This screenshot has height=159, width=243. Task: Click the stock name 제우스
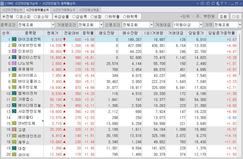24,142
